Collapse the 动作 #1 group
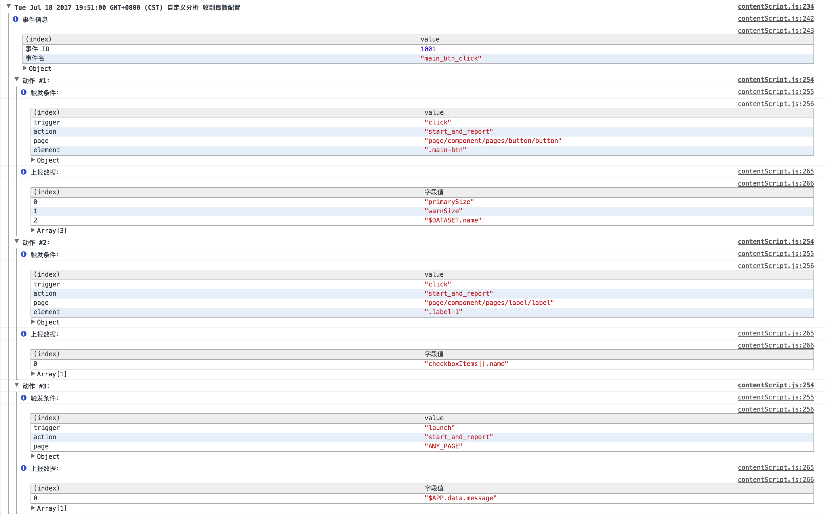 pyautogui.click(x=17, y=80)
